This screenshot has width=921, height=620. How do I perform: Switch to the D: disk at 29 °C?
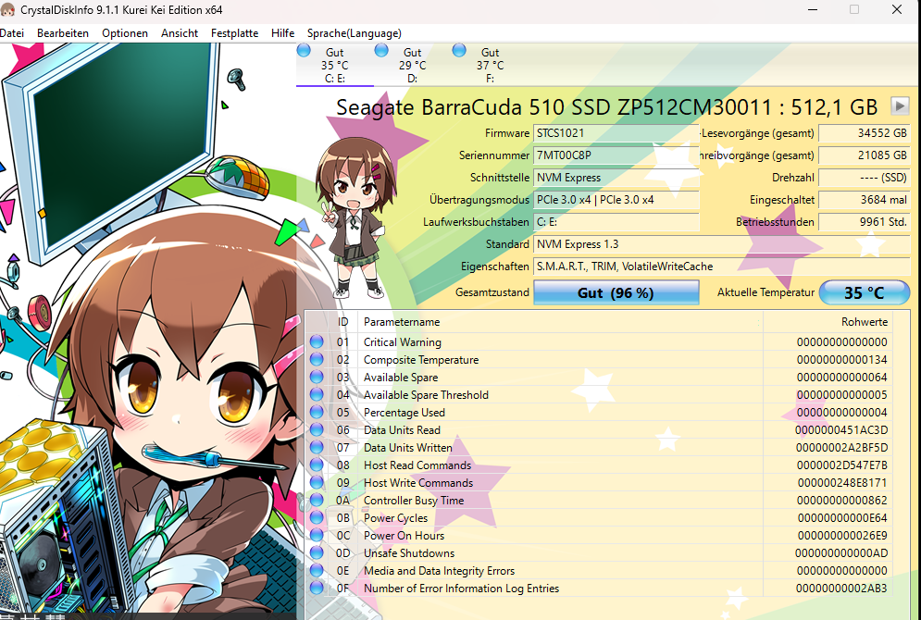[x=412, y=65]
